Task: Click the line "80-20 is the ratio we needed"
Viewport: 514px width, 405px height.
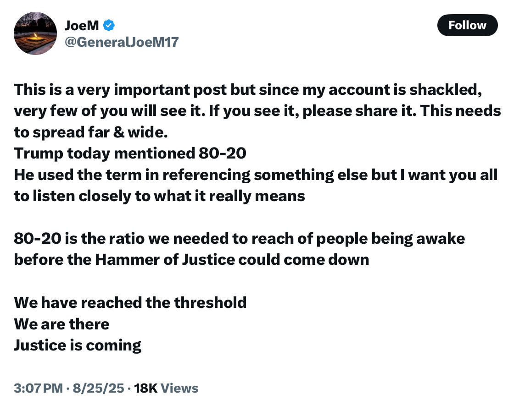Action: point(239,238)
